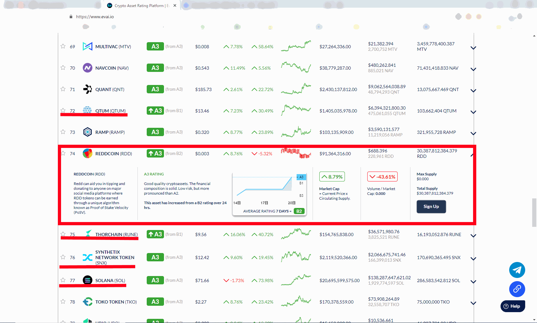Expand the RAMP row details
537x323 pixels.
point(473,134)
